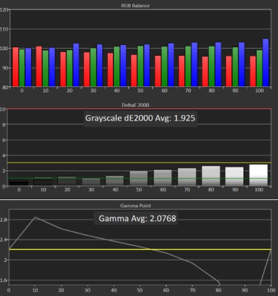The width and height of the screenshot is (278, 296).
Task: Click the red bar at 100 in RGB Balance
Action: 253,71
